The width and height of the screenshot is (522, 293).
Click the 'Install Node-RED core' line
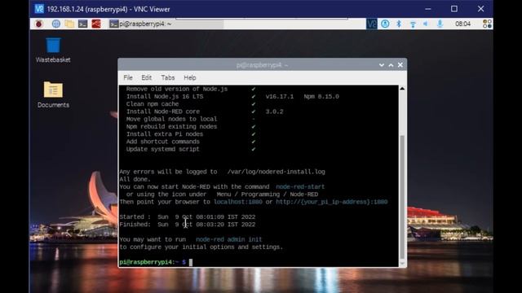[x=163, y=112]
